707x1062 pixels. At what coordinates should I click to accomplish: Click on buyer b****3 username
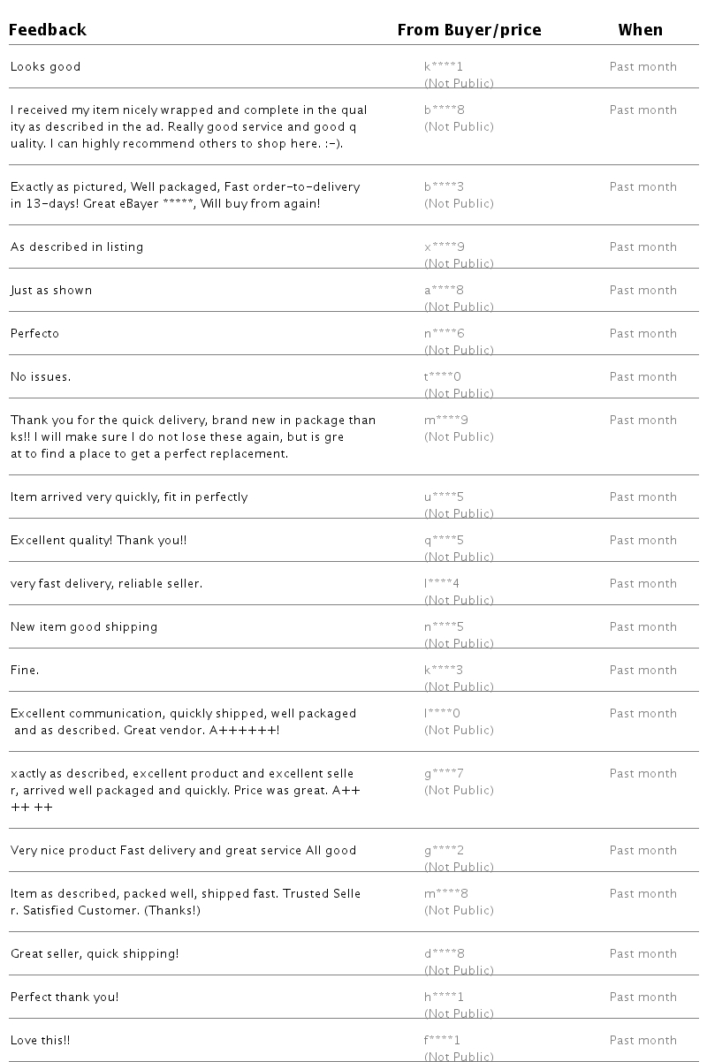(445, 186)
